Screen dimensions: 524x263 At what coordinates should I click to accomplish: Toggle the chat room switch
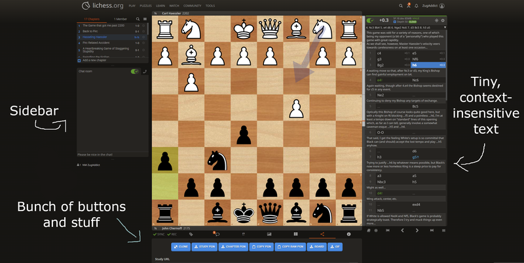click(134, 71)
